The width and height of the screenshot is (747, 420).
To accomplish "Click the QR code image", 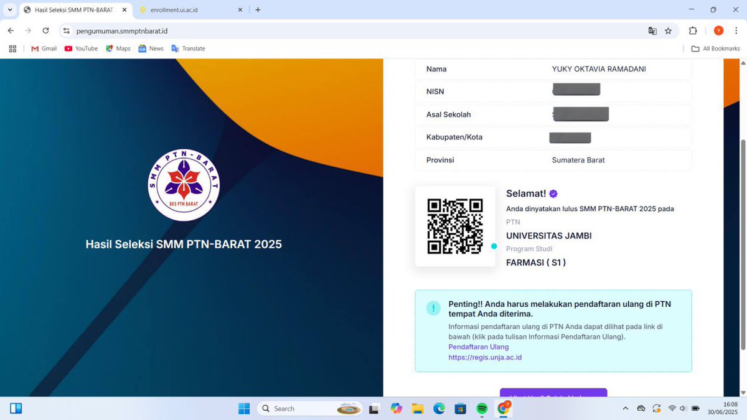I will pyautogui.click(x=455, y=226).
